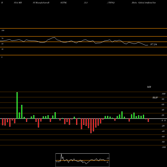
Task: Click the MR axis label 80
Action: 163,99
